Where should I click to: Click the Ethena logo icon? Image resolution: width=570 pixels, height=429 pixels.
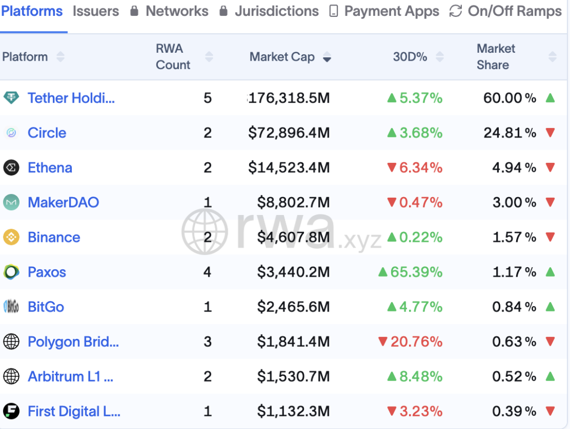tap(11, 168)
